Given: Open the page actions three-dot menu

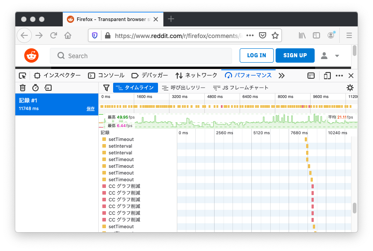Looking at the screenshot, I should click(x=250, y=35).
